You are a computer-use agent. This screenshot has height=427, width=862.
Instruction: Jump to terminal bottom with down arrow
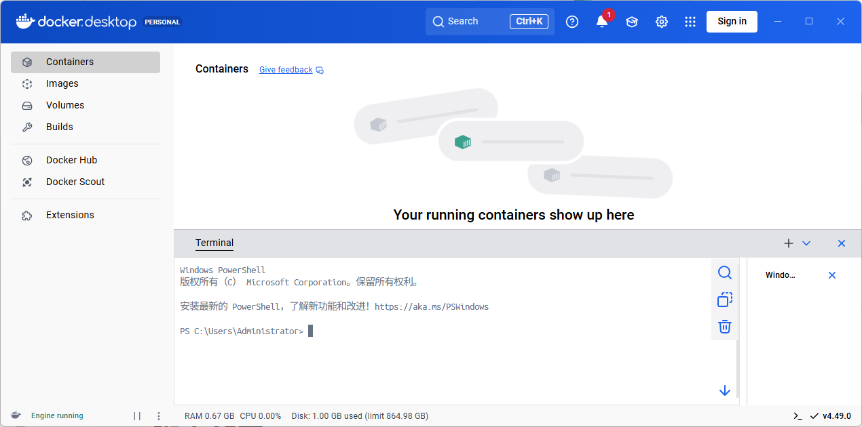725,390
